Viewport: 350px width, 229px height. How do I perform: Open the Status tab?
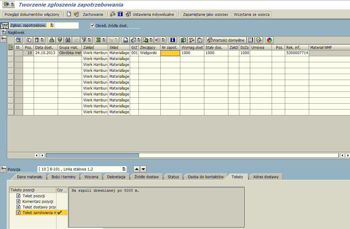173,177
